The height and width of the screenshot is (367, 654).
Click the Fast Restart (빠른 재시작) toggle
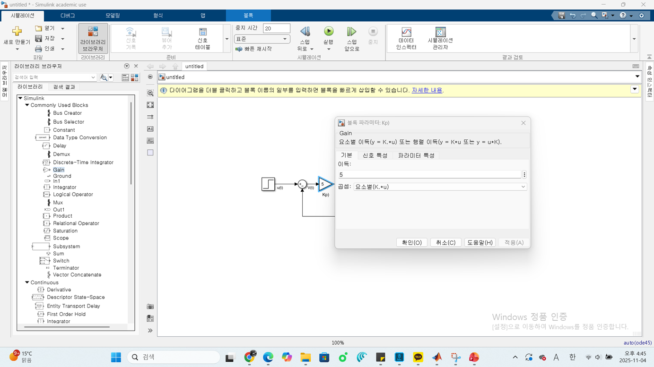254,49
